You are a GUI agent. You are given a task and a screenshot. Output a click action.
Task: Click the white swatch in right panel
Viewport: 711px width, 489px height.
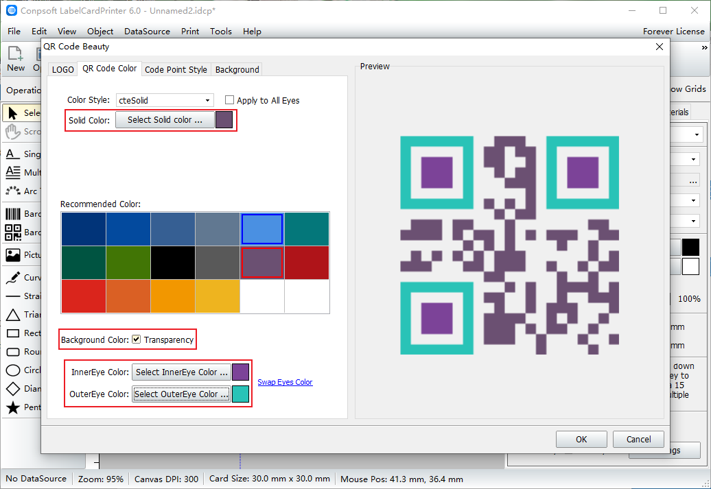click(690, 267)
